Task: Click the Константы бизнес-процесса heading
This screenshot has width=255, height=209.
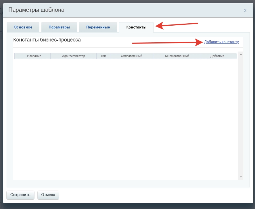Action: click(x=47, y=40)
